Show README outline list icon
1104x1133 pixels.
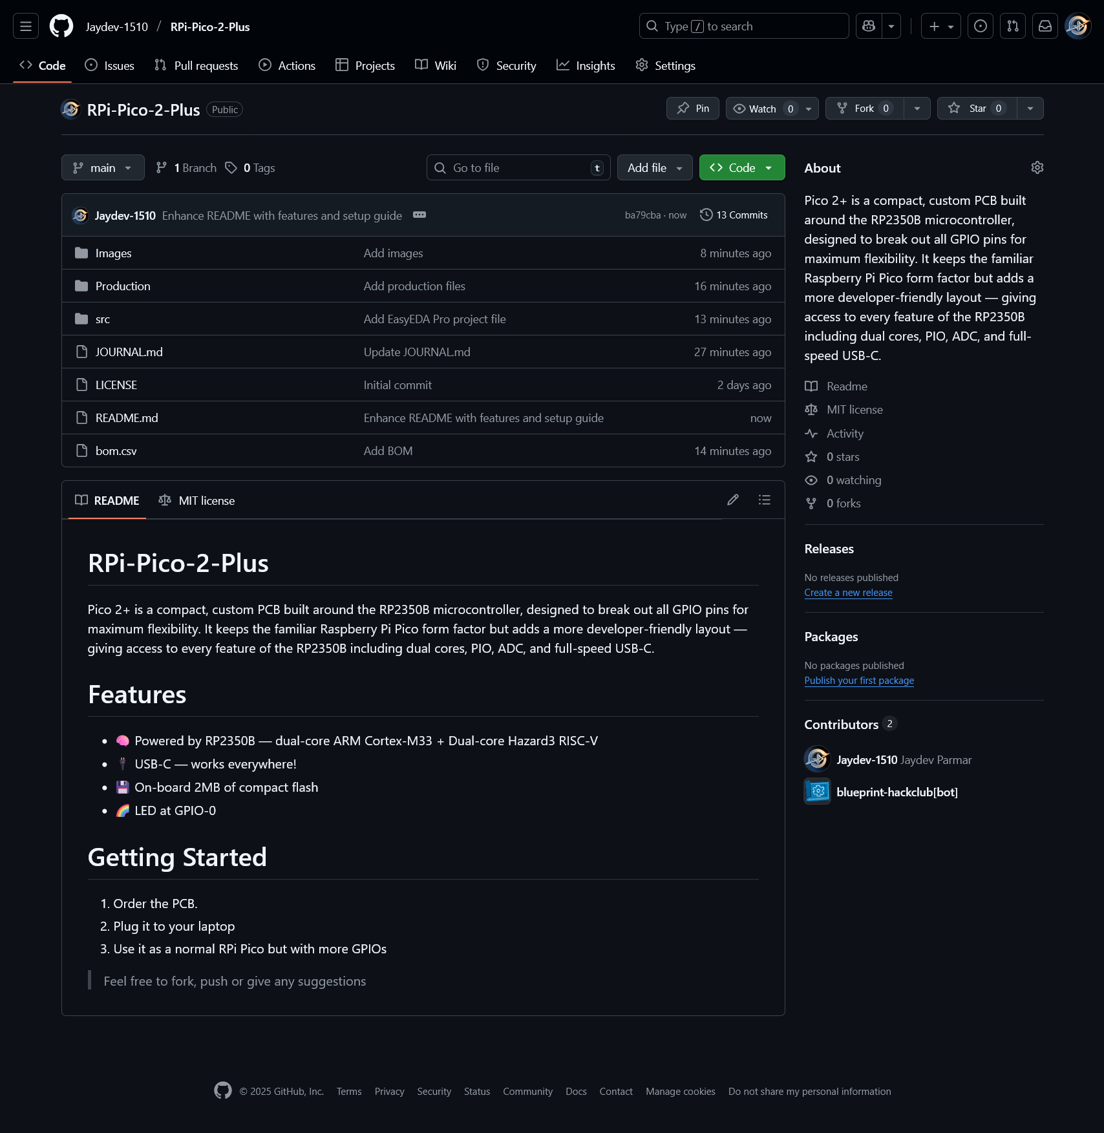click(765, 500)
